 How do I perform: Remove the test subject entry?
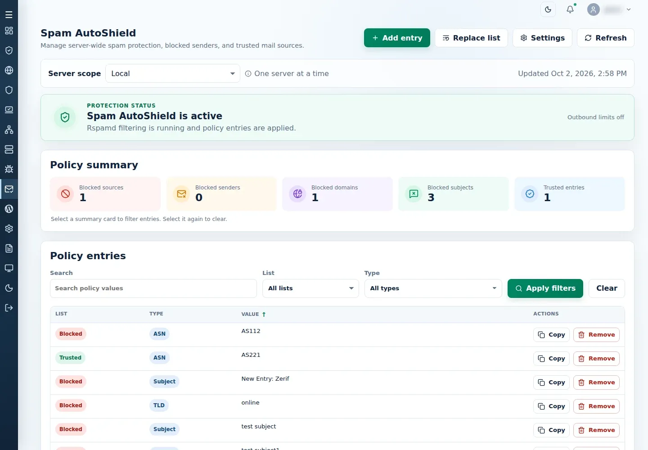596,430
